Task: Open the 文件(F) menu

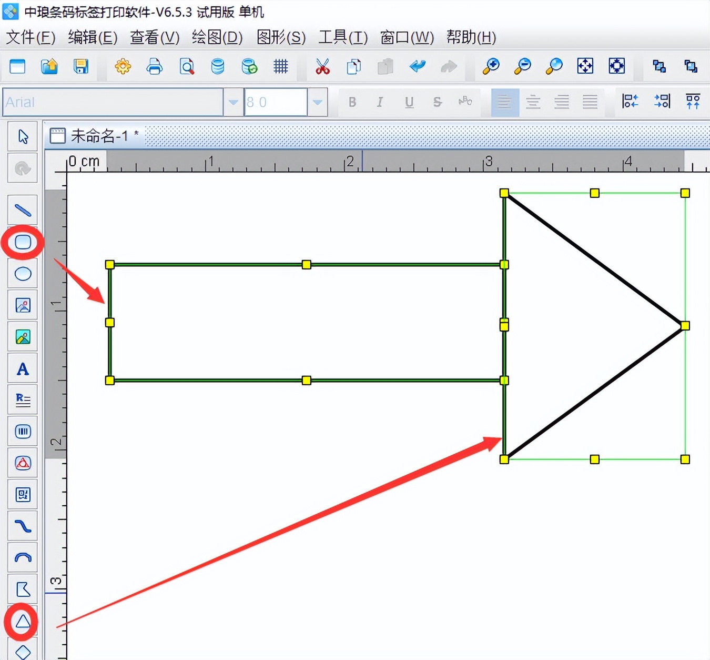Action: click(x=31, y=37)
